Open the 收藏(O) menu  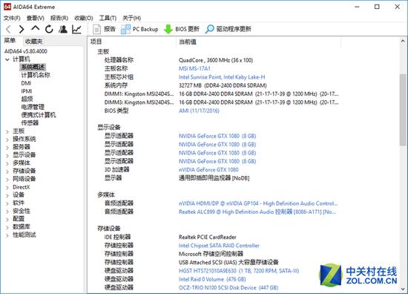[84, 18]
